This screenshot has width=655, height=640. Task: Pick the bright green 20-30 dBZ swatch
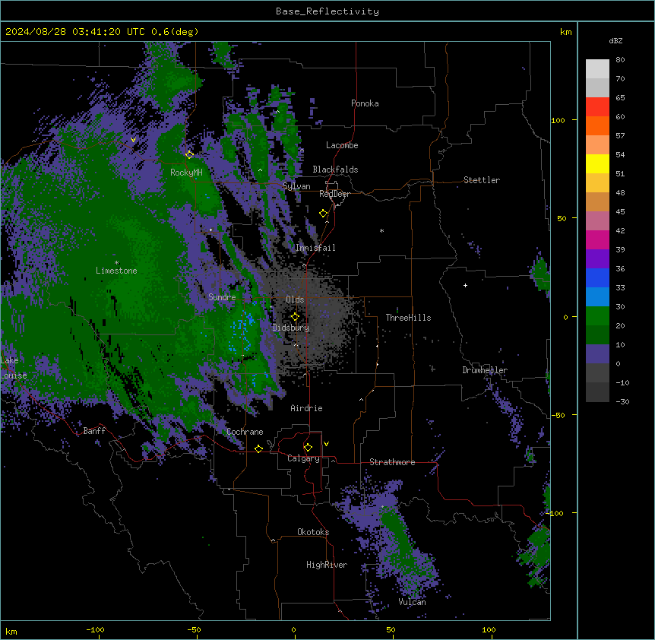tap(597, 316)
